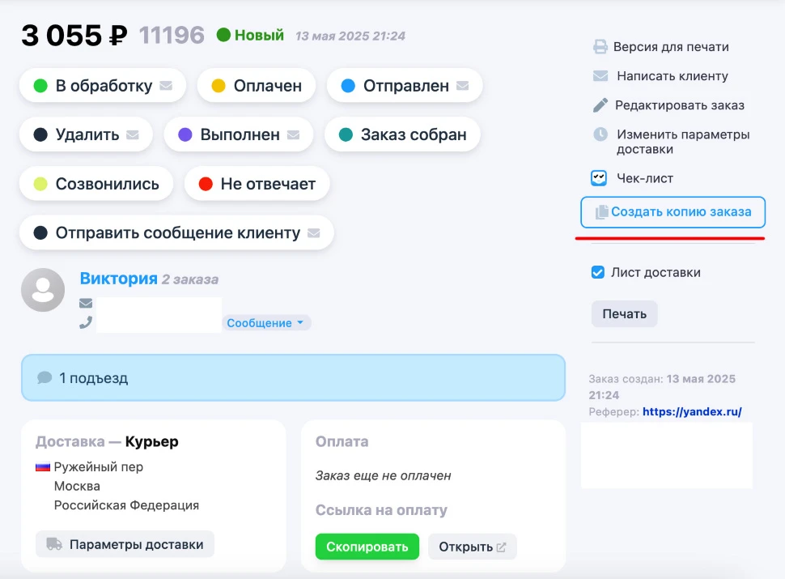
Task: Click the printer icon next to Версия для печати
Action: (599, 47)
